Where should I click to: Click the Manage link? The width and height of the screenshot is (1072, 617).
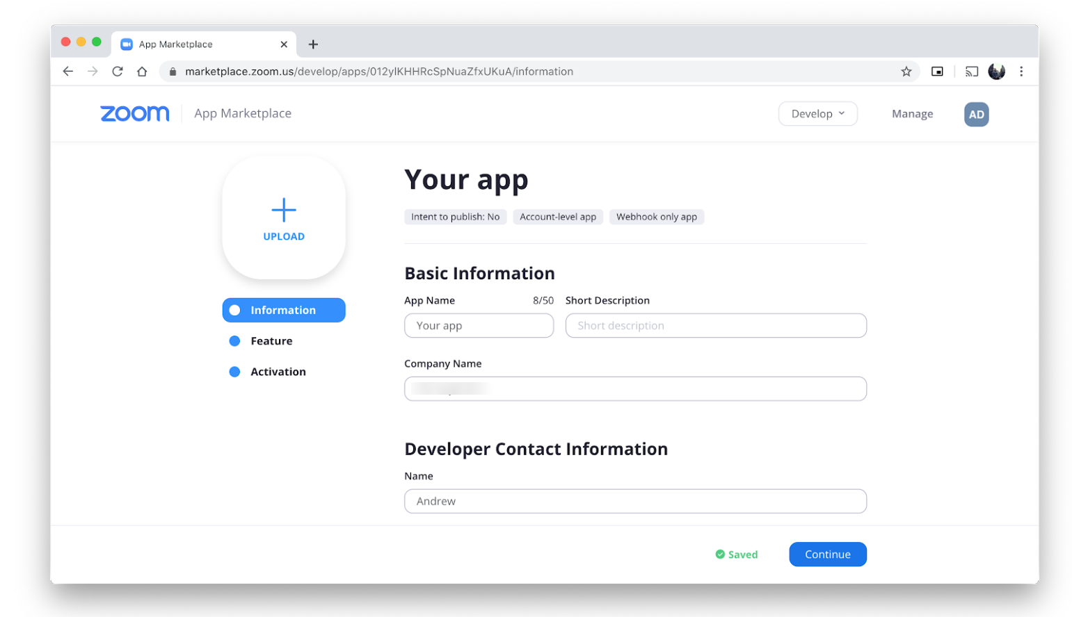point(912,114)
